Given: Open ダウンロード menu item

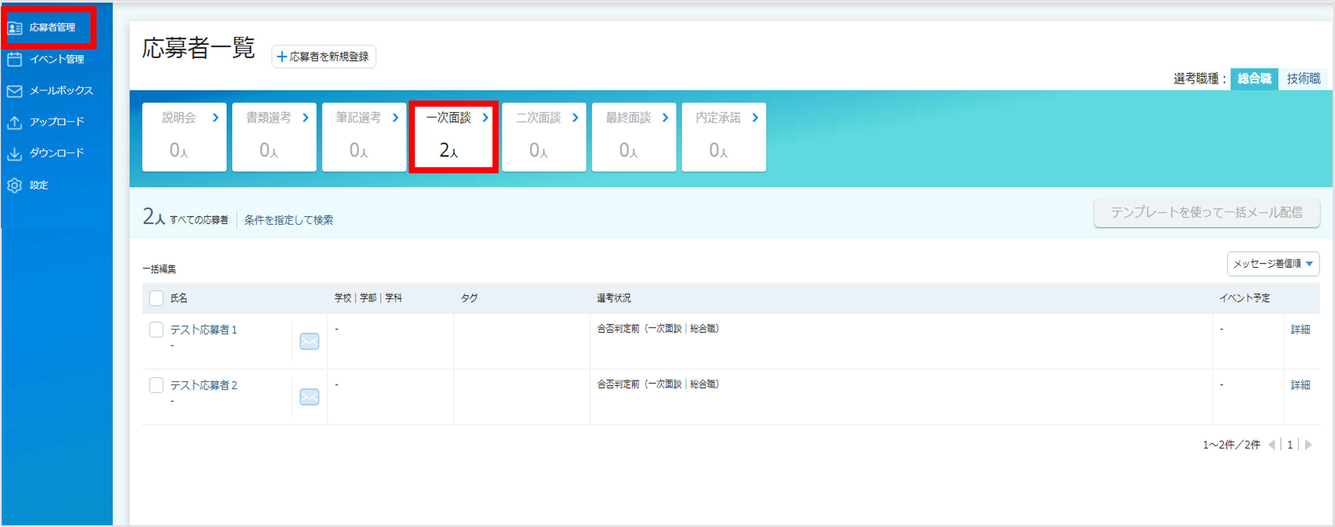Looking at the screenshot, I should click(x=56, y=153).
